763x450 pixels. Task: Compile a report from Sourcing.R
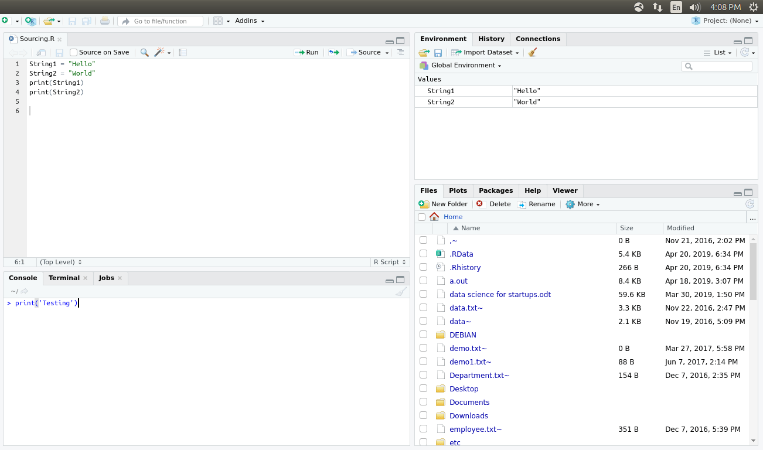182,52
